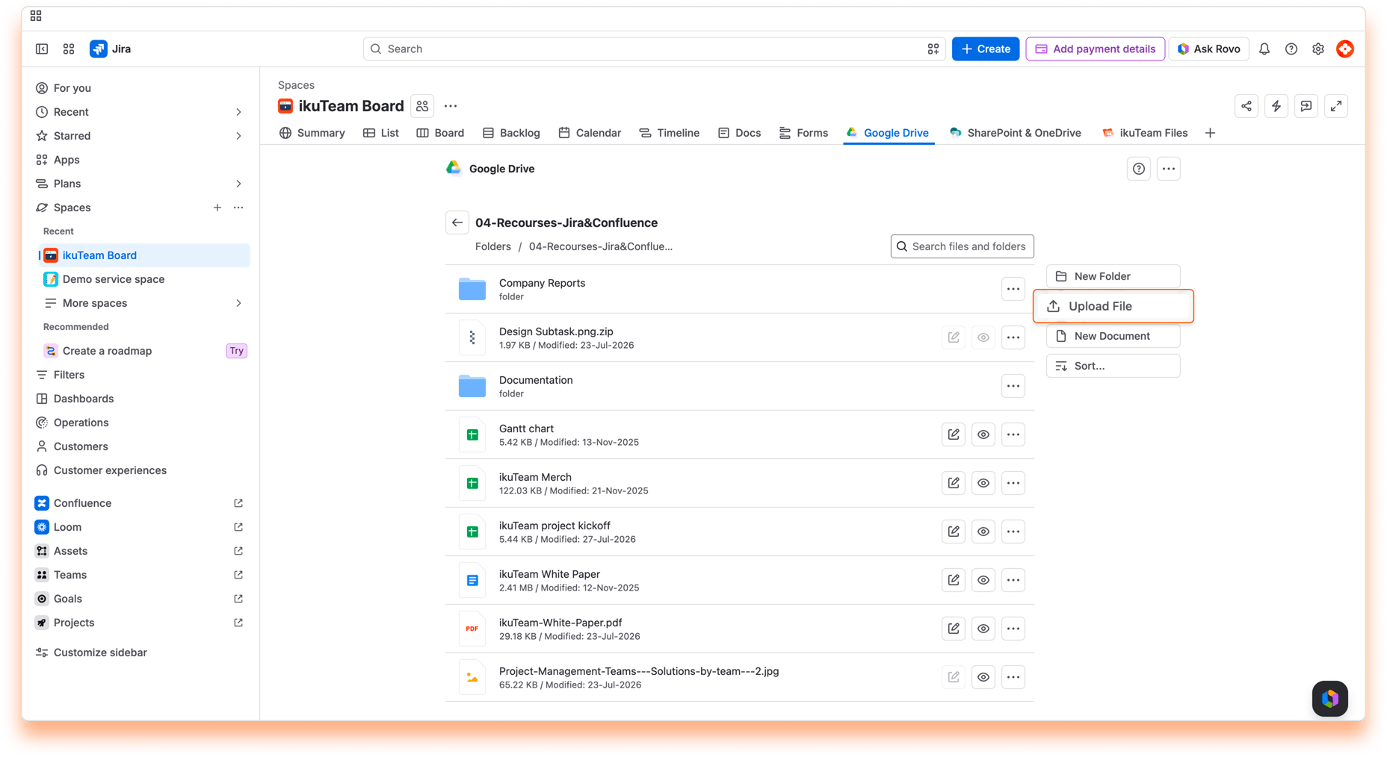Expand the Recent section chevron

click(x=238, y=112)
